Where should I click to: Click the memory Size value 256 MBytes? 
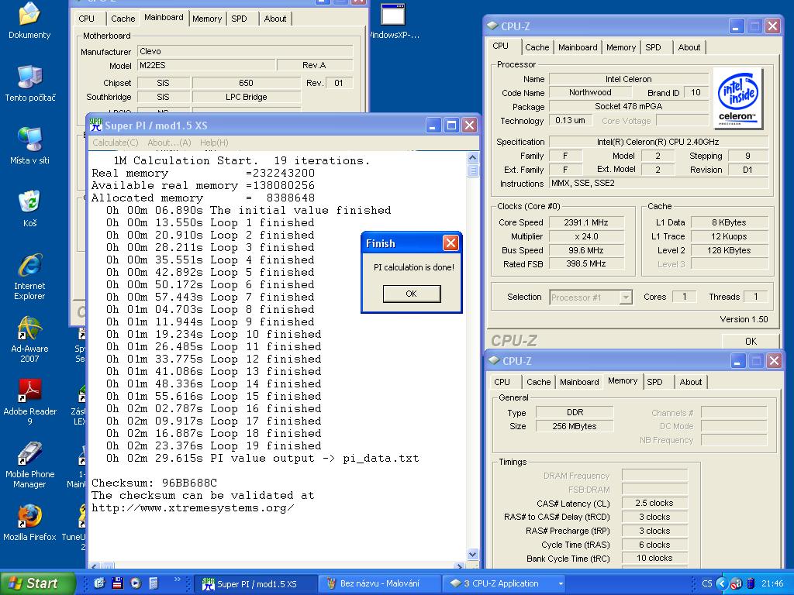point(575,426)
